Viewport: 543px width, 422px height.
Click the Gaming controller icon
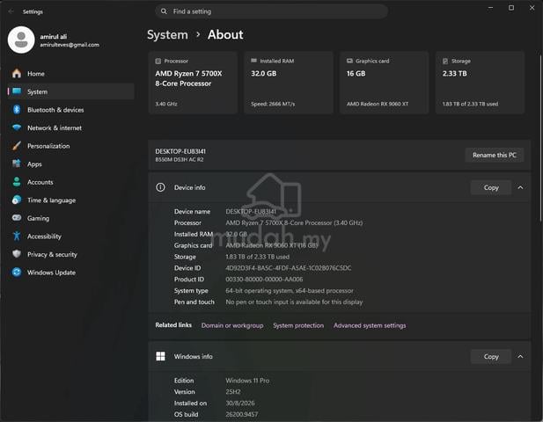17,218
